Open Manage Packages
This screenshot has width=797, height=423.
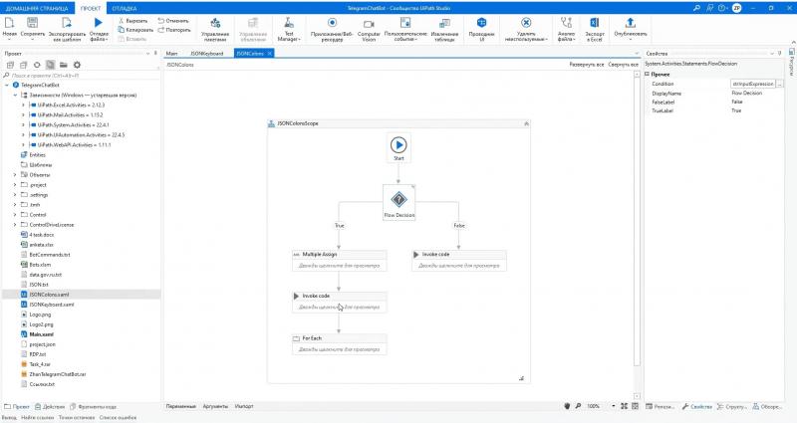[x=215, y=29]
